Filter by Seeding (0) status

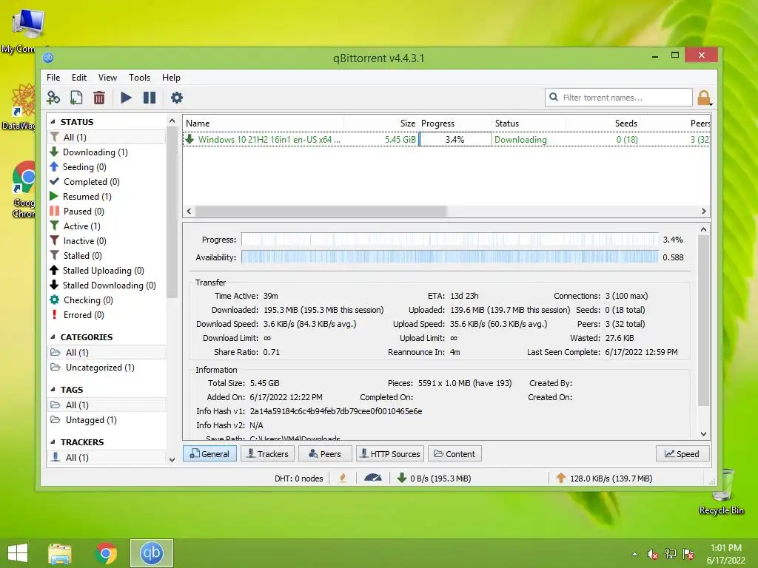point(84,166)
